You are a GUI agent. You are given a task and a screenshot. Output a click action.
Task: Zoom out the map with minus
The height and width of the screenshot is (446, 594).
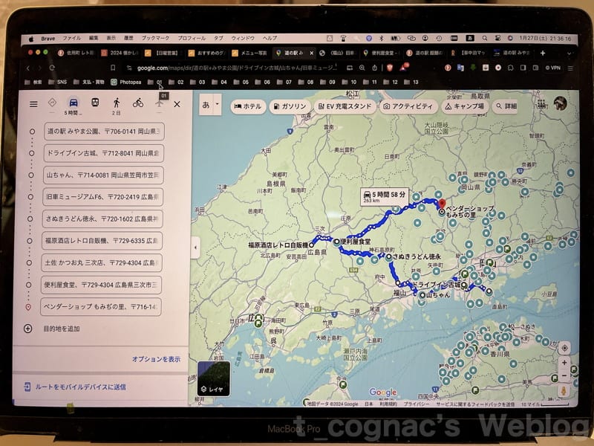(x=564, y=375)
